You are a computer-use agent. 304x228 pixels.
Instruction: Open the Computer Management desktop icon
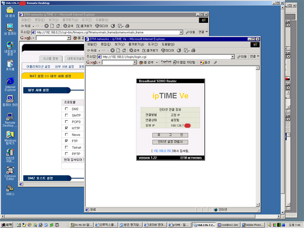pos(10,101)
